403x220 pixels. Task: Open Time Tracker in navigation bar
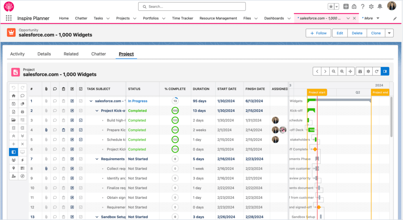tap(183, 18)
